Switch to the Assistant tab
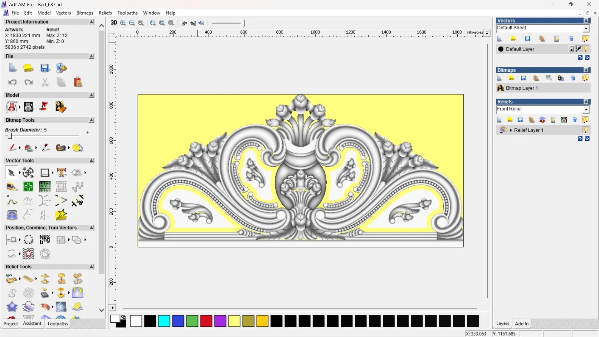This screenshot has height=337, width=599. click(x=32, y=324)
